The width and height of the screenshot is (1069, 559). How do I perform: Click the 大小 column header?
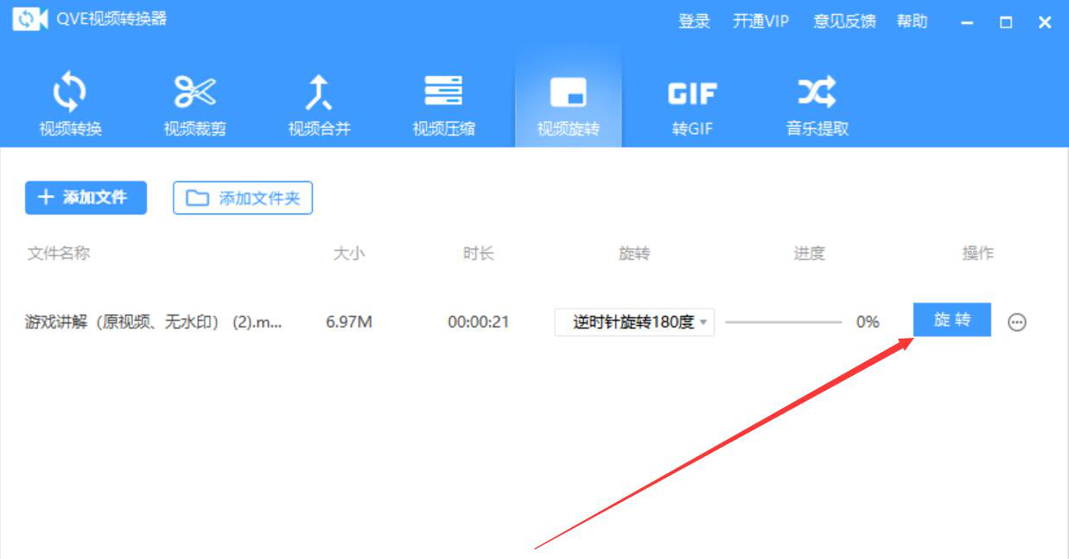coord(349,253)
